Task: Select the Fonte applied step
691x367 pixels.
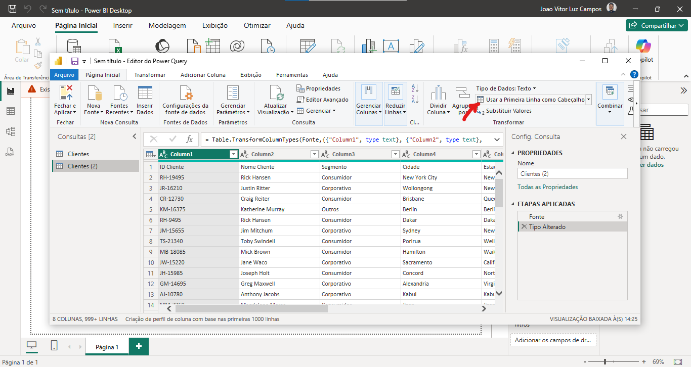Action: pyautogui.click(x=573, y=217)
